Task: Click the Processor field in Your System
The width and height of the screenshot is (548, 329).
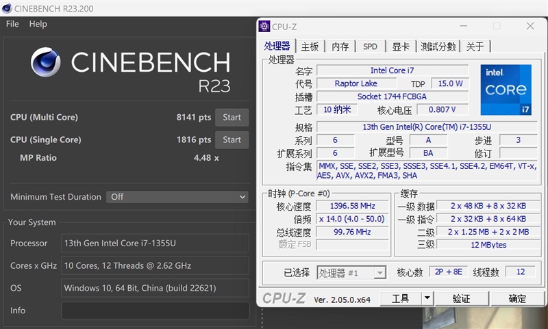Action: point(155,244)
